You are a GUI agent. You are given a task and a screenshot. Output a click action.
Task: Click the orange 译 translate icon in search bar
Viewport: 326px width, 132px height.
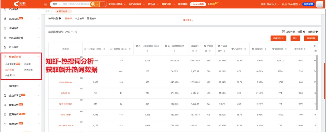(x=93, y=4)
